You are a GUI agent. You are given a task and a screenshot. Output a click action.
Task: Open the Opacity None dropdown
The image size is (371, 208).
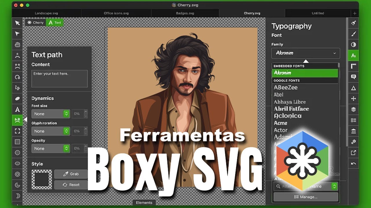51,148
